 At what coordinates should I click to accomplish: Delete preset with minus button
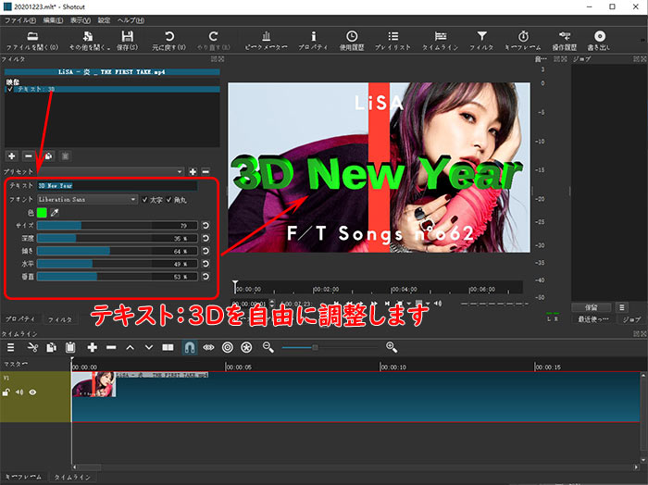pyautogui.click(x=206, y=171)
